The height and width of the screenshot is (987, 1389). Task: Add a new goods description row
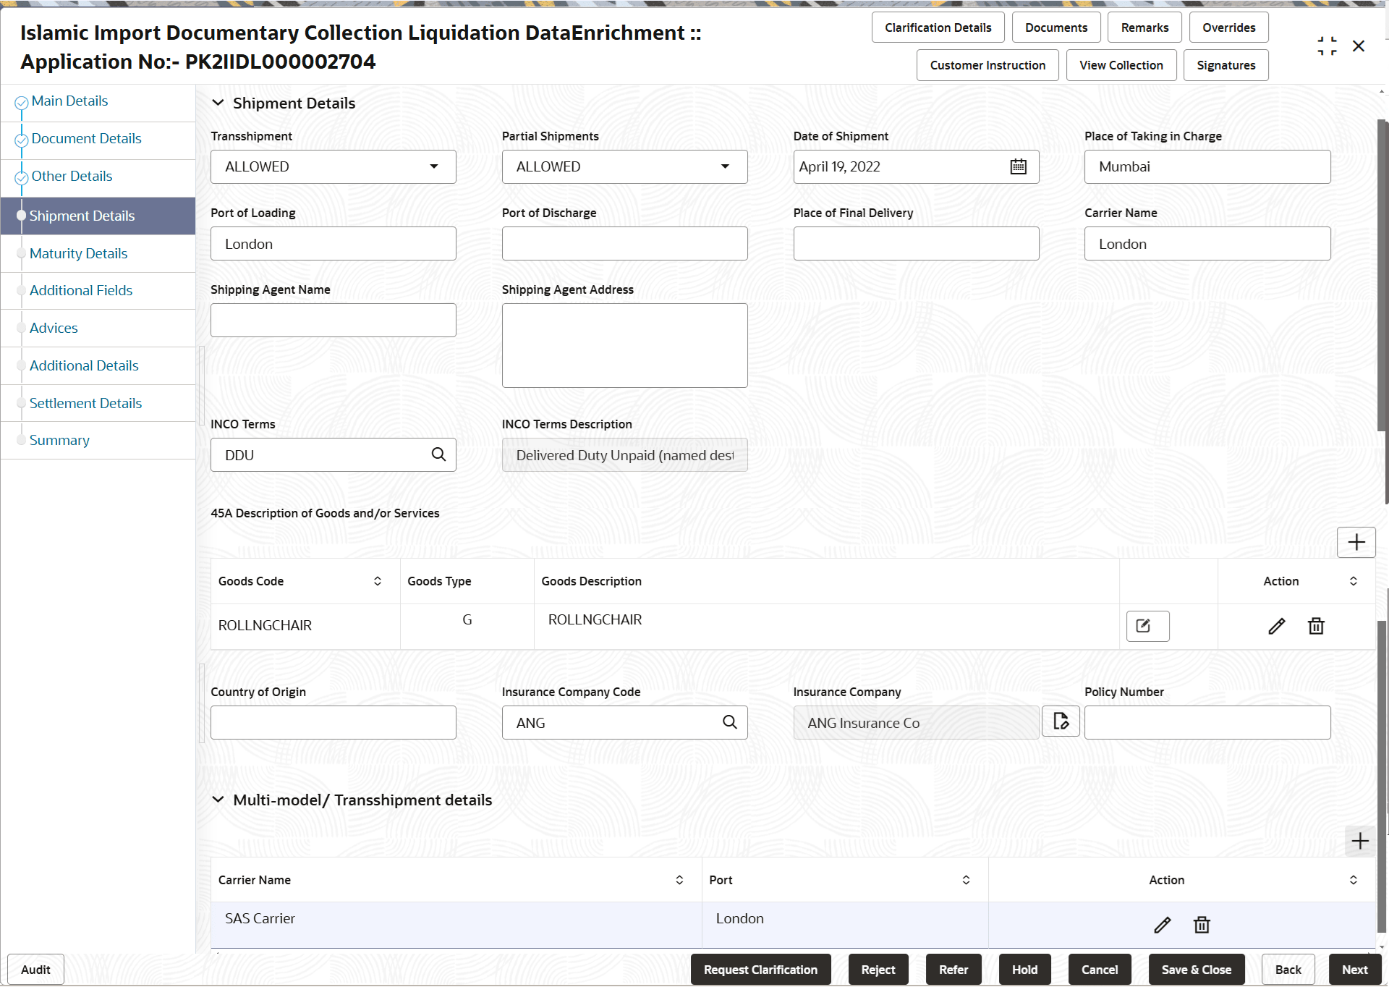tap(1356, 542)
